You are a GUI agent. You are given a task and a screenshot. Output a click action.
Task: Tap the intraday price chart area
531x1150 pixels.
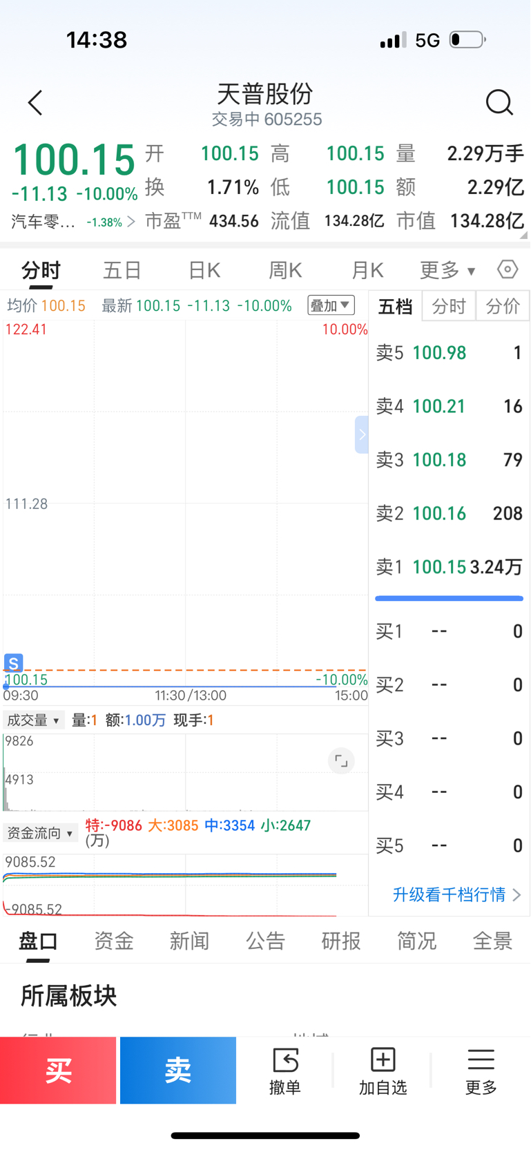pyautogui.click(x=185, y=504)
